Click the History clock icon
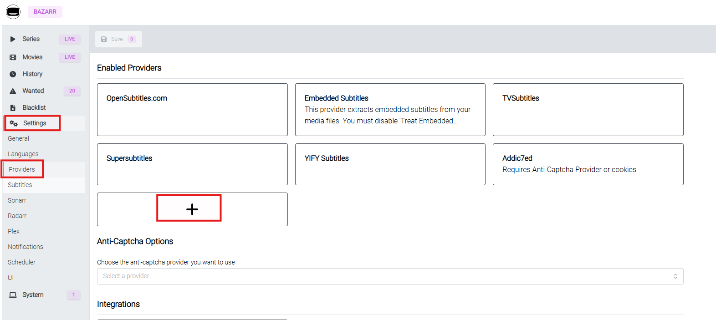 [x=13, y=74]
